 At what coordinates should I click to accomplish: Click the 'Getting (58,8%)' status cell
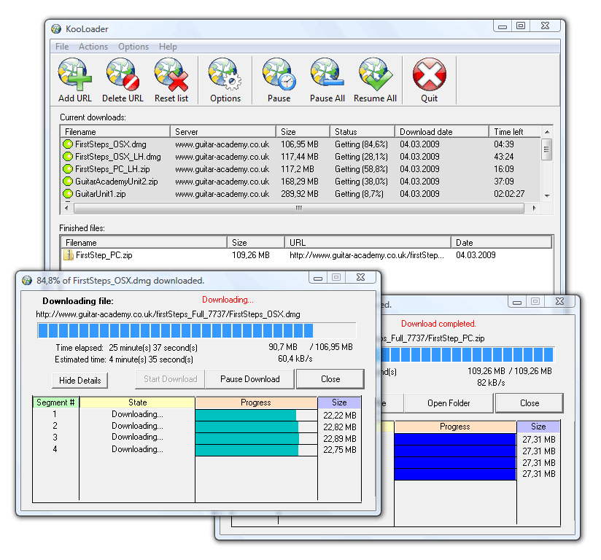(361, 168)
